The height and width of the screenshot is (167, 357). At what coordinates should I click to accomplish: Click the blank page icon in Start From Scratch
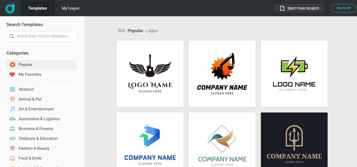tap(282, 8)
